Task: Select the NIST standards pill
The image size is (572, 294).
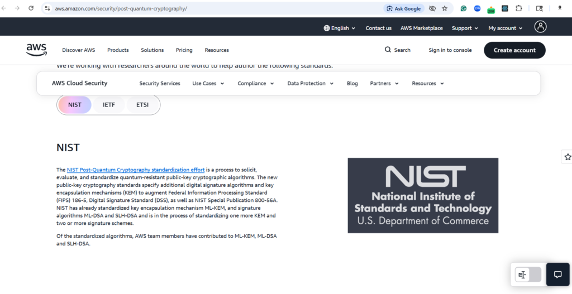Action: pos(75,104)
